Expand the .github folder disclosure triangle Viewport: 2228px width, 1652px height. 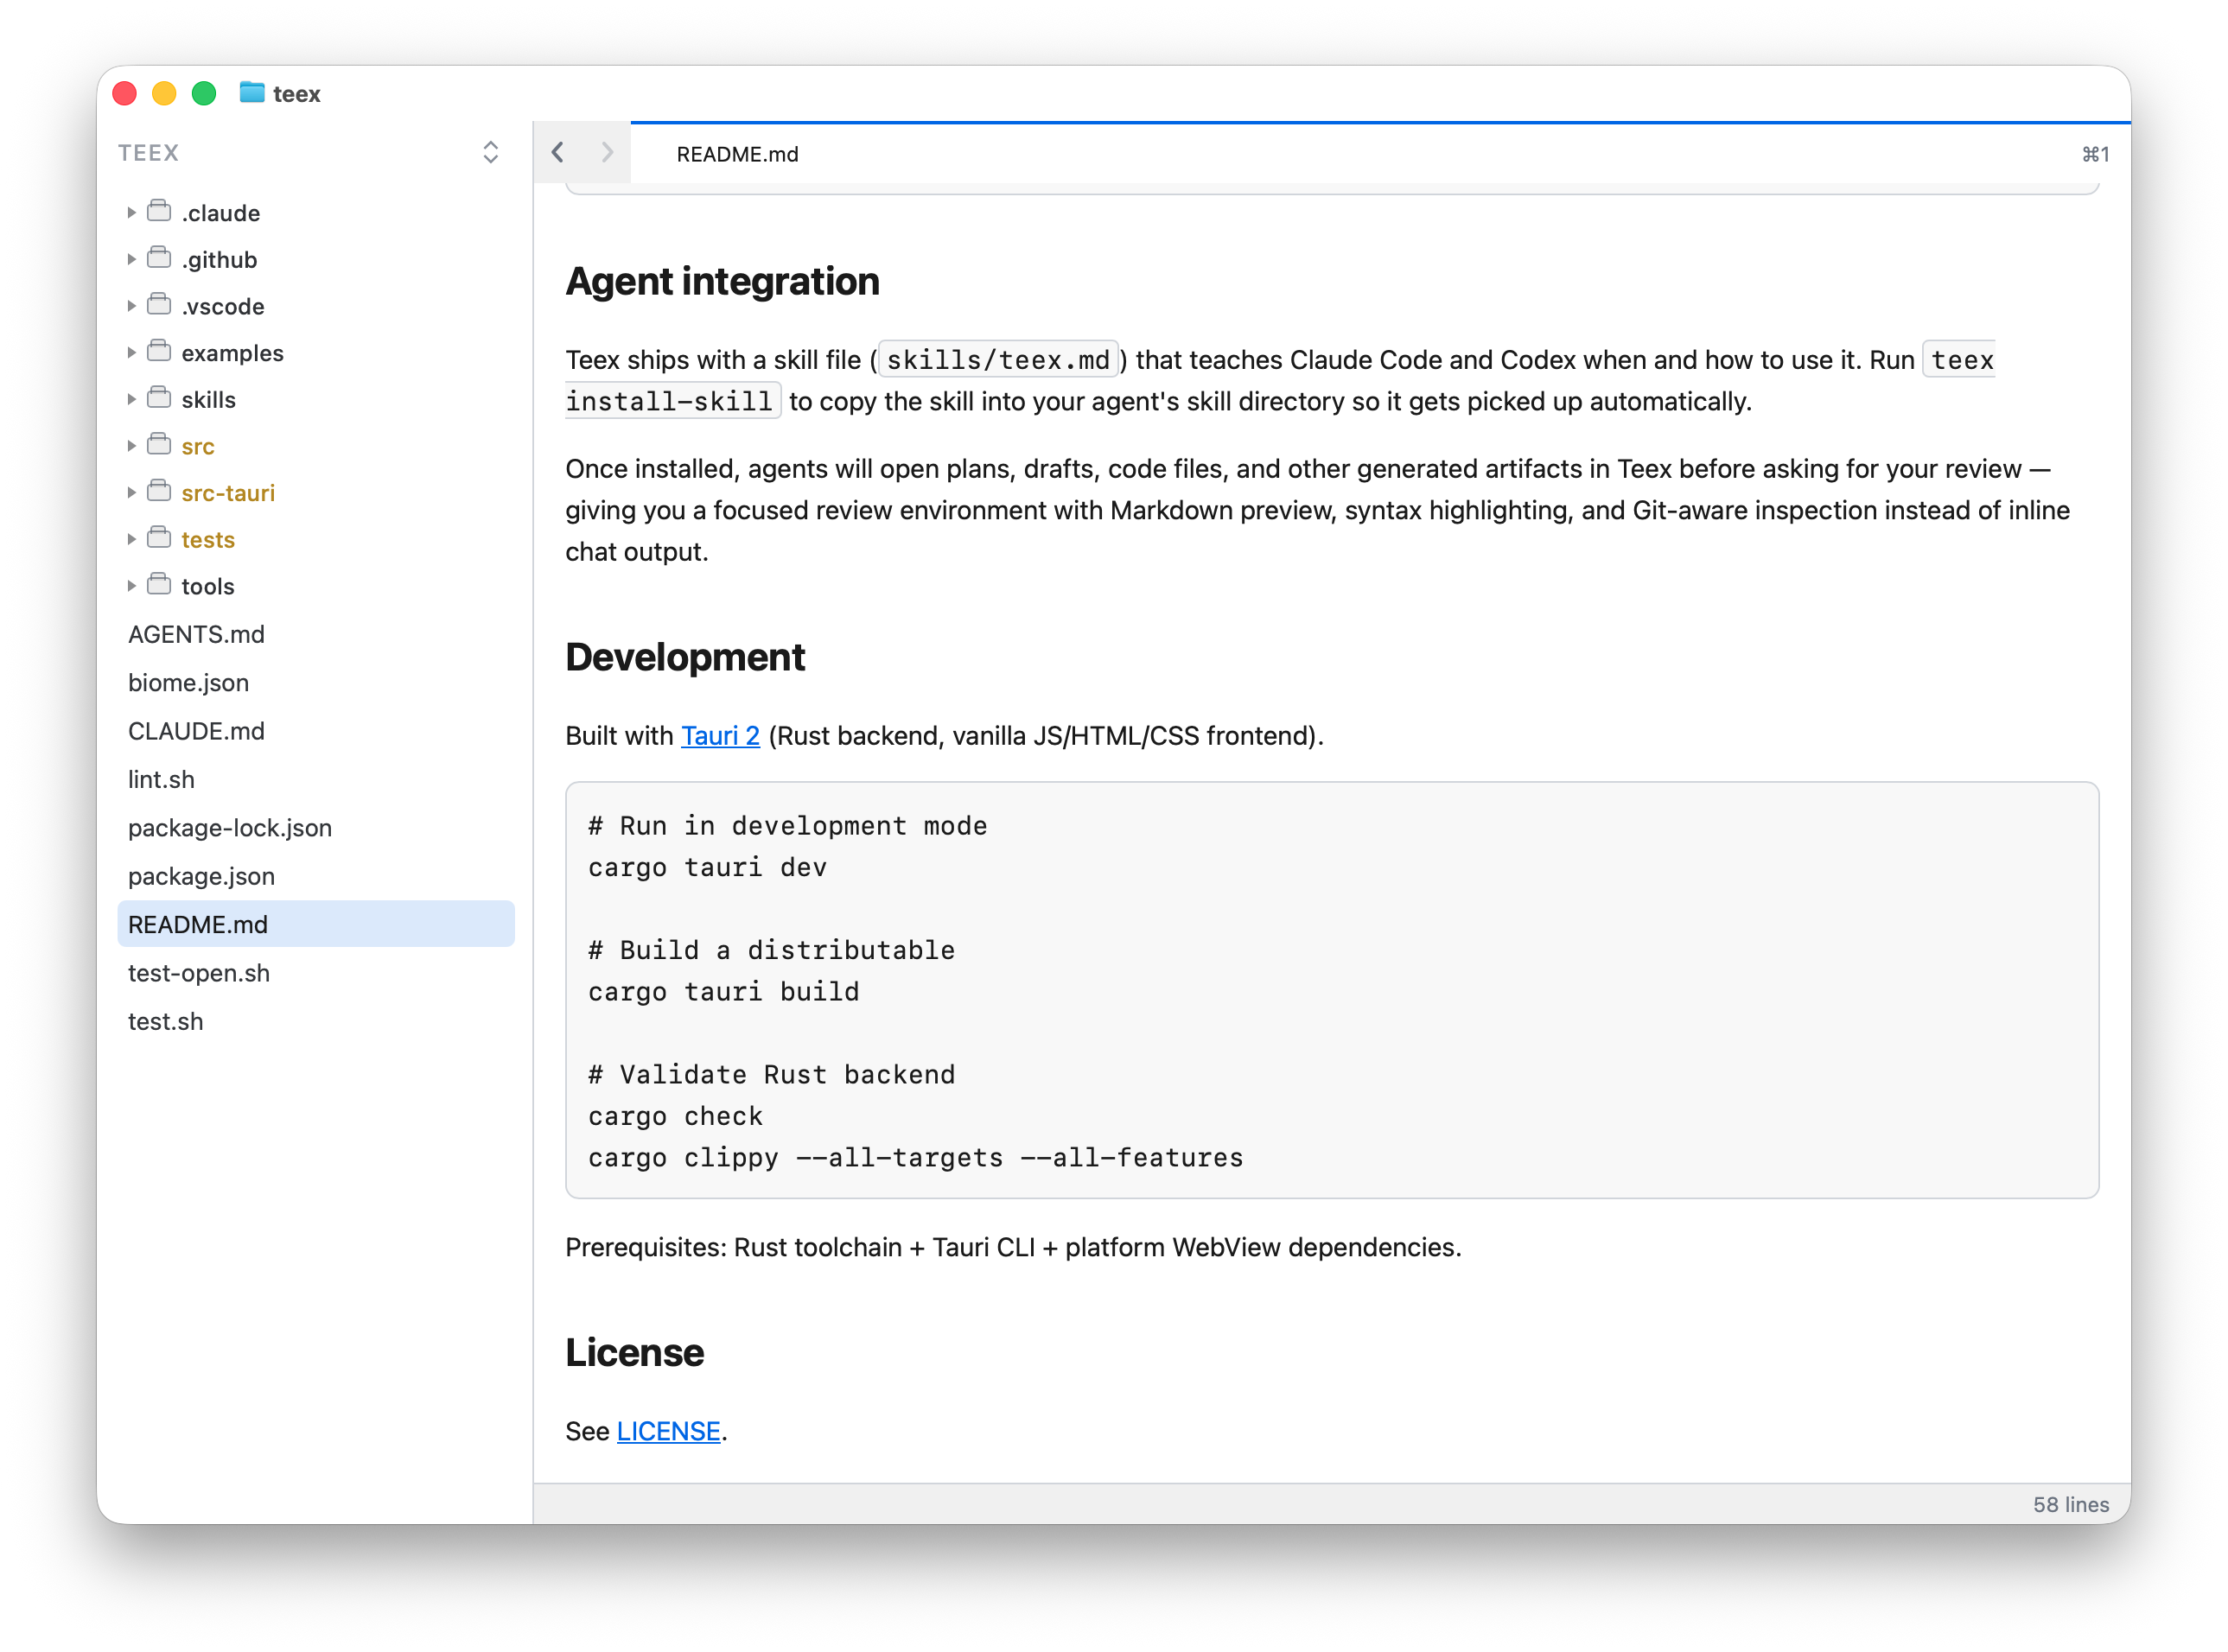[x=131, y=259]
